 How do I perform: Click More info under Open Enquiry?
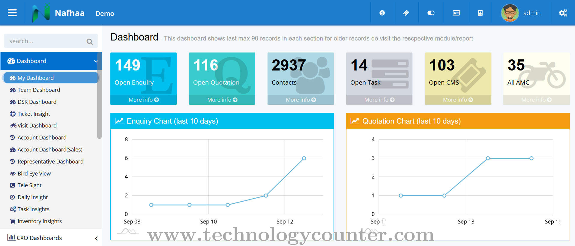coord(144,100)
